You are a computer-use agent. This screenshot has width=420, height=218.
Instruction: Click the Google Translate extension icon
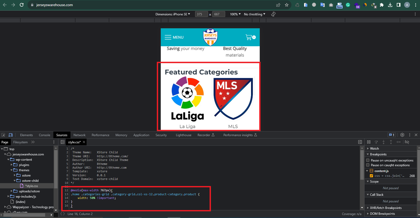[x=323, y=5]
